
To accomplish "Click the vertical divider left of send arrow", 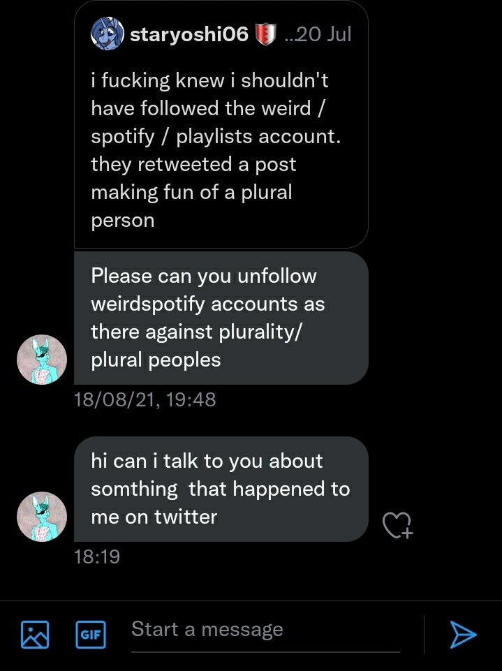I will [x=424, y=634].
